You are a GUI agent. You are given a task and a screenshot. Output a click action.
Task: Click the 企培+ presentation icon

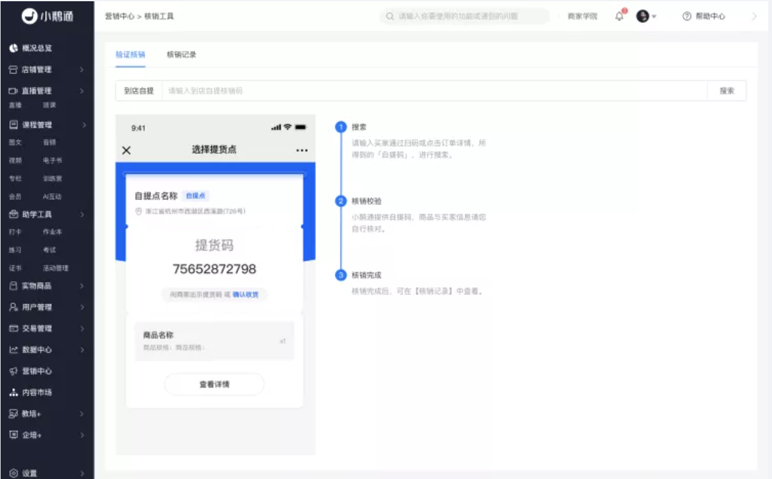point(14,435)
